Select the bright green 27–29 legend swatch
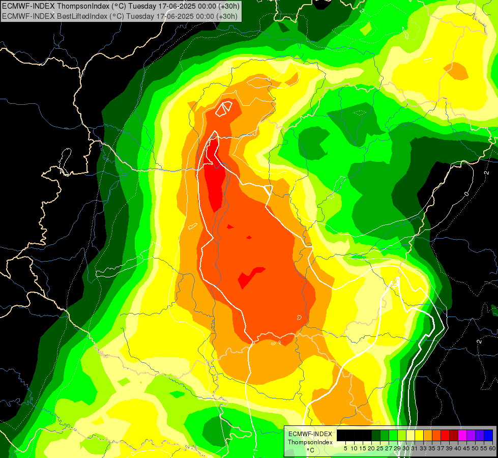The image size is (498, 458). (x=393, y=435)
